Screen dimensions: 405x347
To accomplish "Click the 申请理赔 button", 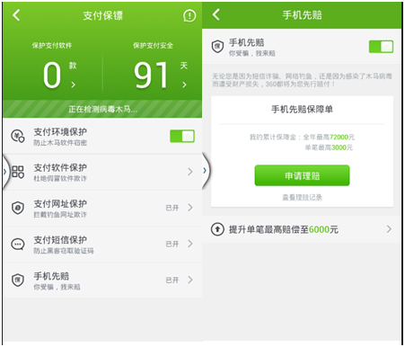I will click(x=302, y=175).
